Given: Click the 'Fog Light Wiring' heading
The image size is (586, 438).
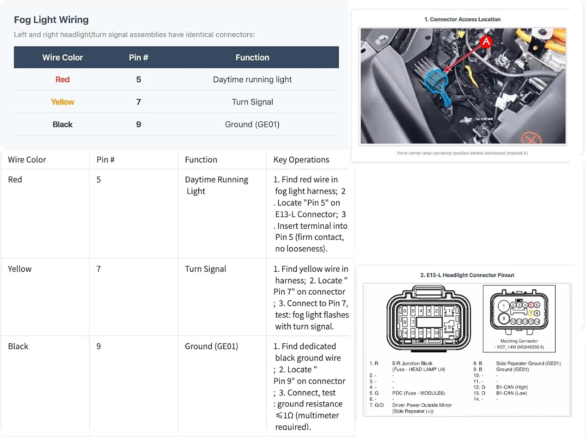Looking at the screenshot, I should 51,20.
